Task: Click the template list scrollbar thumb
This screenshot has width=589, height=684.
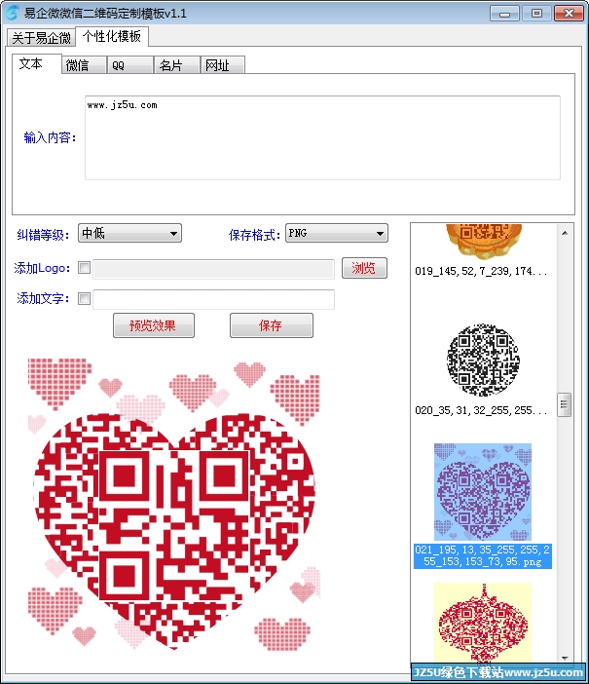Action: pos(564,404)
